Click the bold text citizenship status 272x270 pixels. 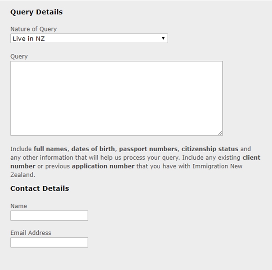(x=210, y=149)
